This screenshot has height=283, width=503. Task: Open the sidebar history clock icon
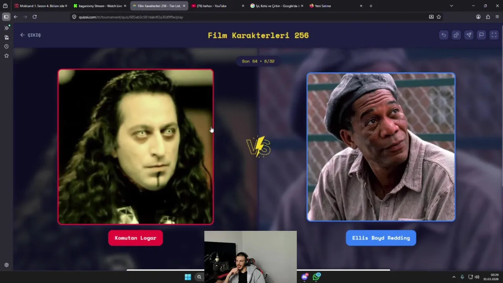point(6,46)
